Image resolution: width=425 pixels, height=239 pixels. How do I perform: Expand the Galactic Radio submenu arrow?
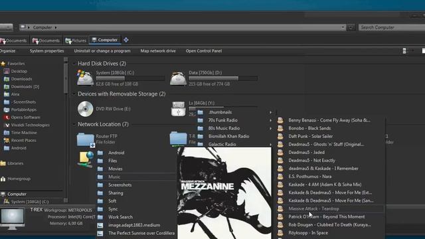point(270,145)
